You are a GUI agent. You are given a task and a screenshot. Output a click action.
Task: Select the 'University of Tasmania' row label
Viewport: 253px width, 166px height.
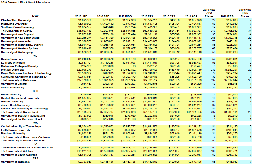15,162
